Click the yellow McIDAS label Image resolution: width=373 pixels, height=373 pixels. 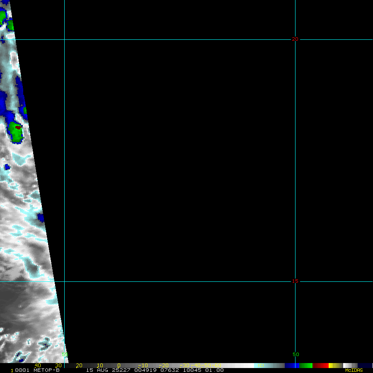coord(354,370)
